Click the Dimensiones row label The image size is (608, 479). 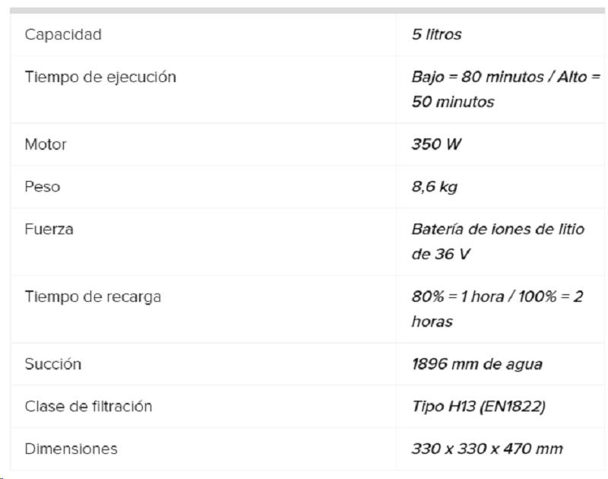click(x=71, y=449)
